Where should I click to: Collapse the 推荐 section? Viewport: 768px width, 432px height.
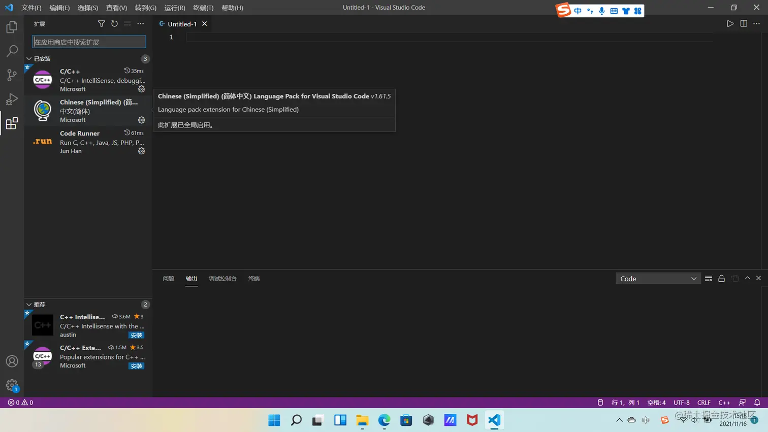coord(89,305)
